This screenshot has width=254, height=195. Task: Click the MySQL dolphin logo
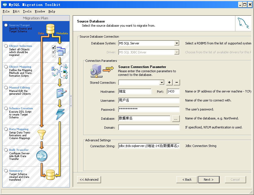[243, 23]
